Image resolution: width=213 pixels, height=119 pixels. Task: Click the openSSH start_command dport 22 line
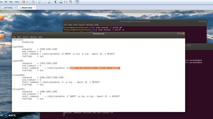(69, 54)
